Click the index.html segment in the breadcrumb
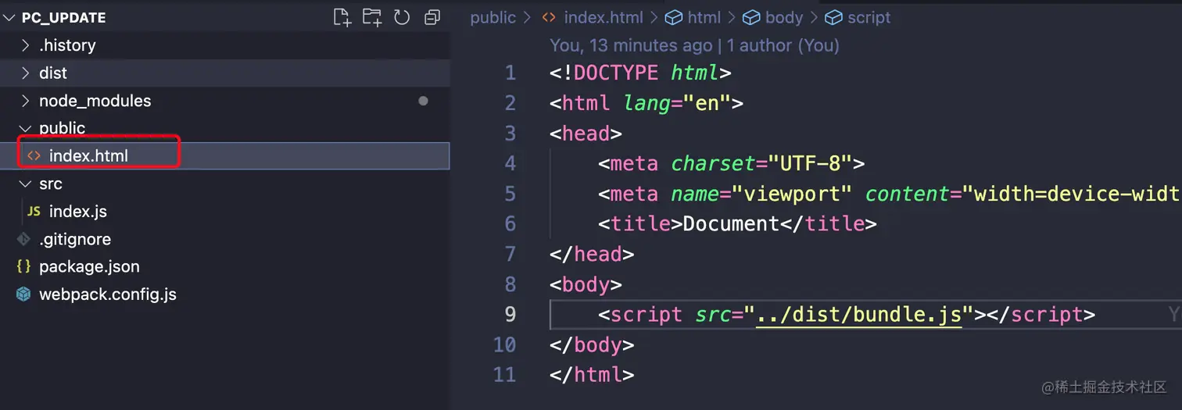1182x410 pixels. click(x=604, y=17)
